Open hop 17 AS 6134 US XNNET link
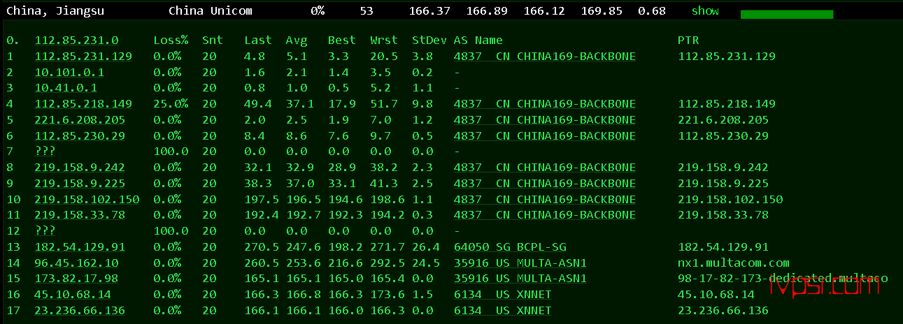This screenshot has width=903, height=324. point(503,310)
